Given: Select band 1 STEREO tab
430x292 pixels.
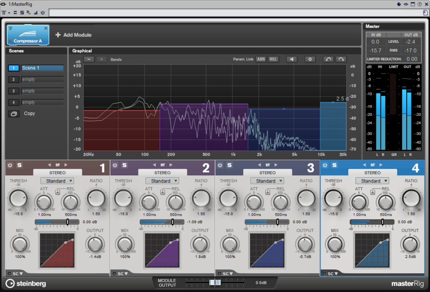Looking at the screenshot, I should (x=57, y=173).
